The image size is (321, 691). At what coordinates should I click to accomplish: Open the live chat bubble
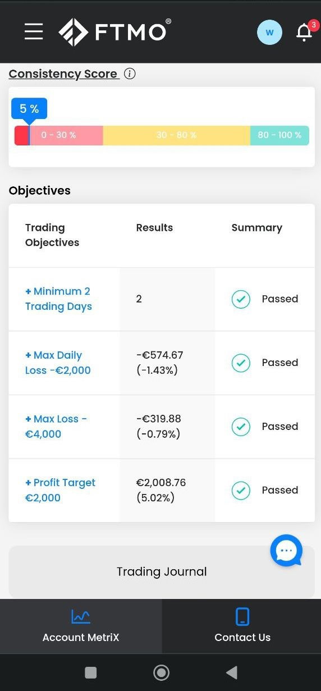pyautogui.click(x=286, y=550)
